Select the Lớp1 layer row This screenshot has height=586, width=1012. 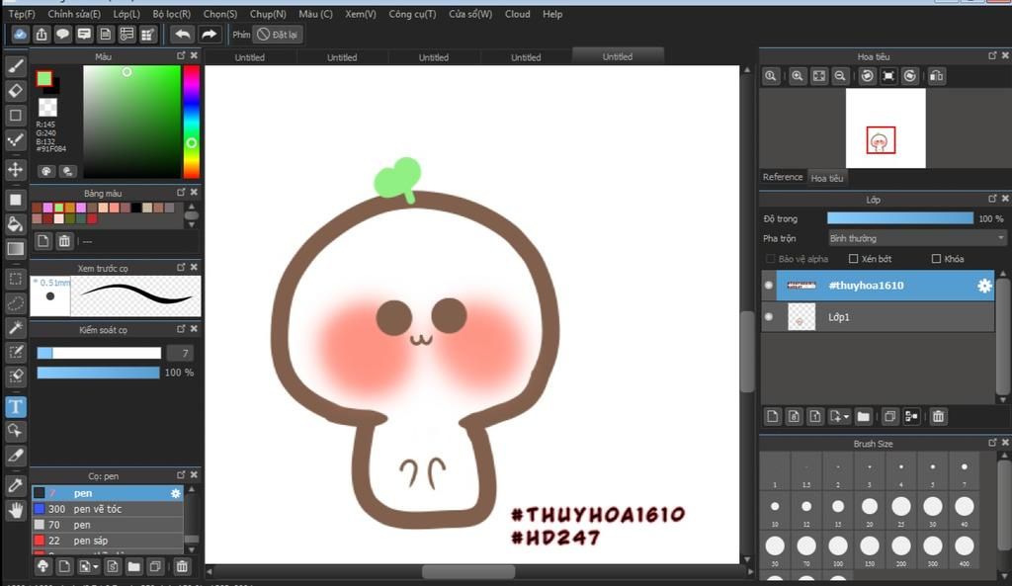click(x=879, y=317)
